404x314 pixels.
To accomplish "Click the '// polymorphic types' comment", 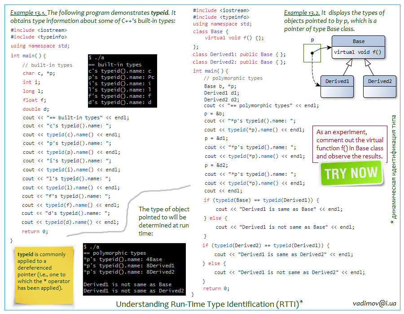I will click(x=233, y=78).
